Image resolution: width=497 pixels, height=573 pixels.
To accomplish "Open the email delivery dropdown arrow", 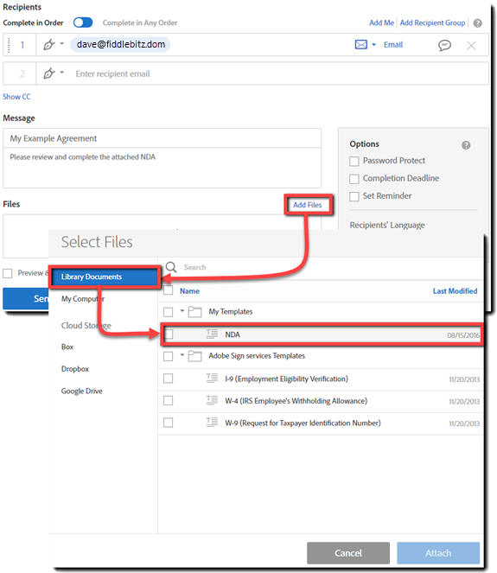I will [374, 45].
